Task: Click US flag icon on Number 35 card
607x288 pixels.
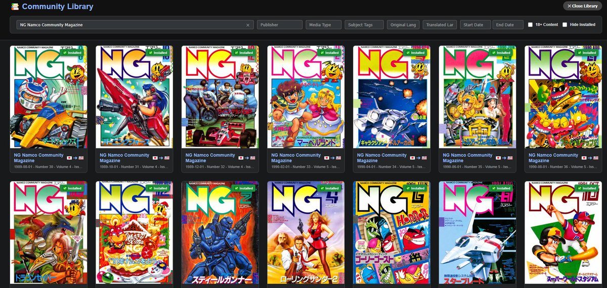Action: tap(510, 158)
